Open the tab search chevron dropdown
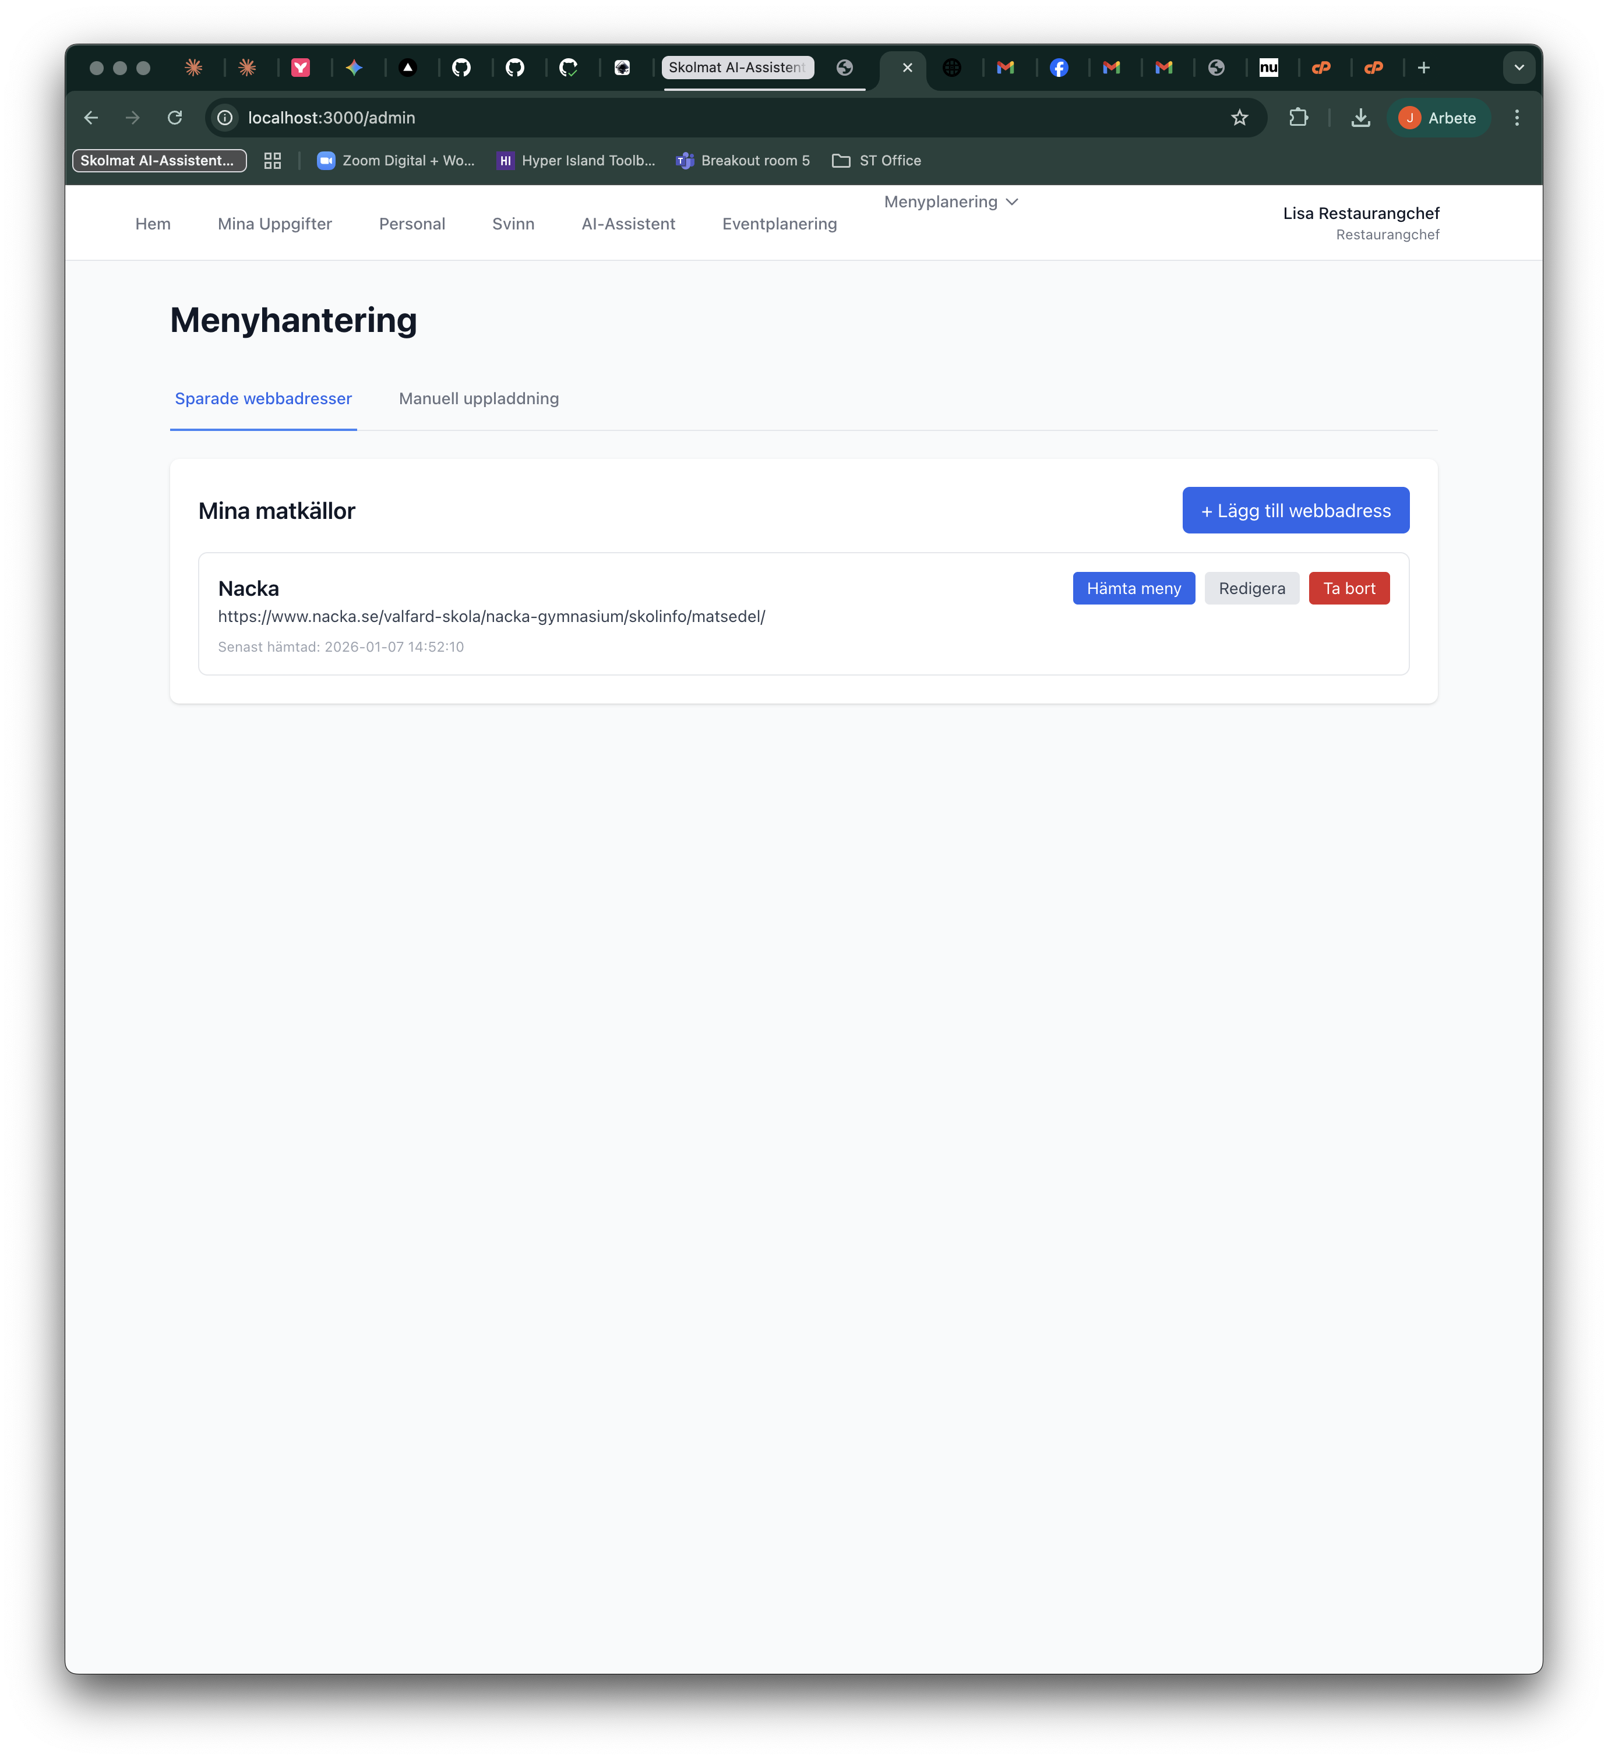 (x=1518, y=68)
